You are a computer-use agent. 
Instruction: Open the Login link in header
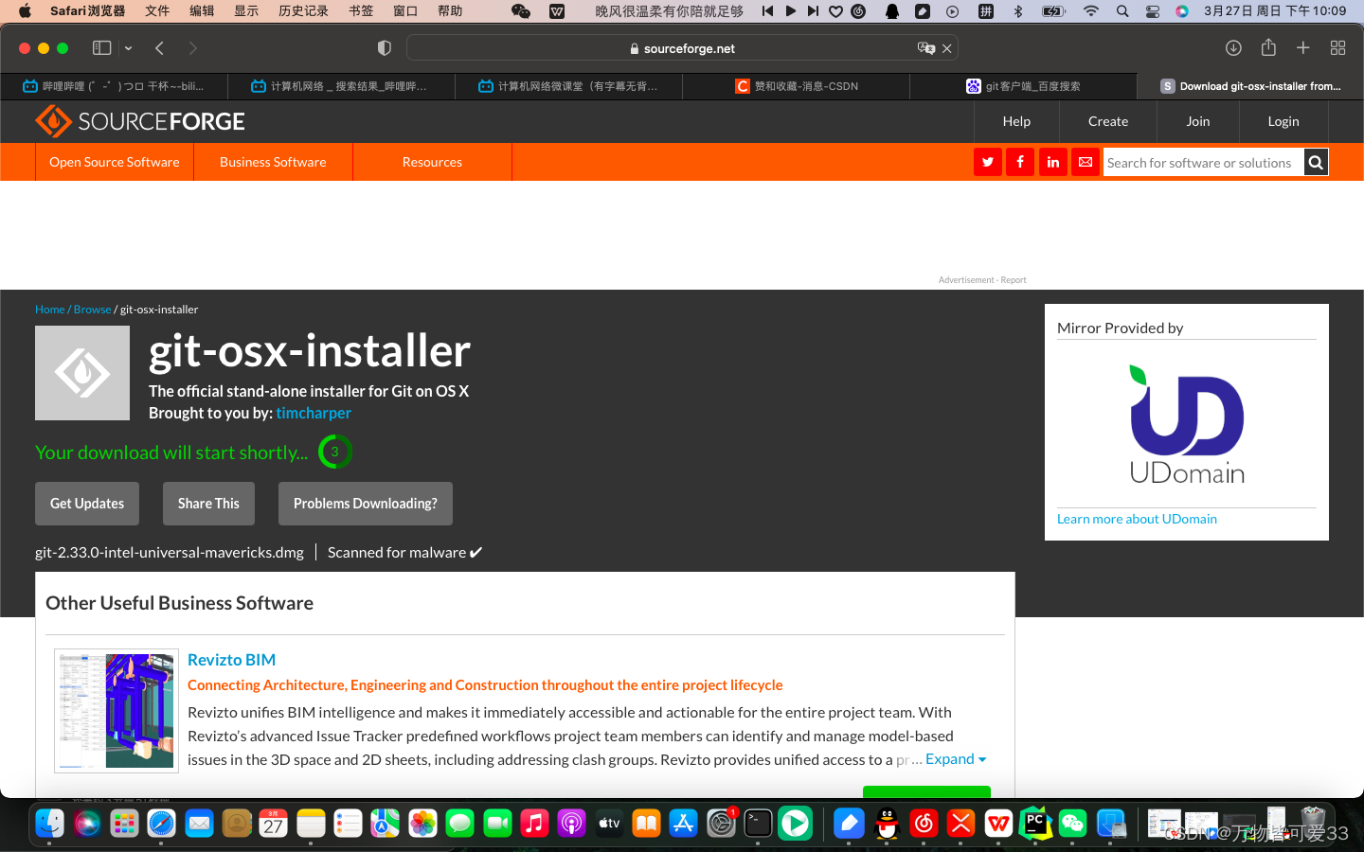point(1283,121)
